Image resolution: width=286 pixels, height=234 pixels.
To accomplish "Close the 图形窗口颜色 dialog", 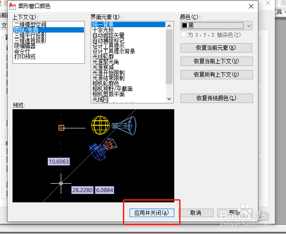I will 251,6.
